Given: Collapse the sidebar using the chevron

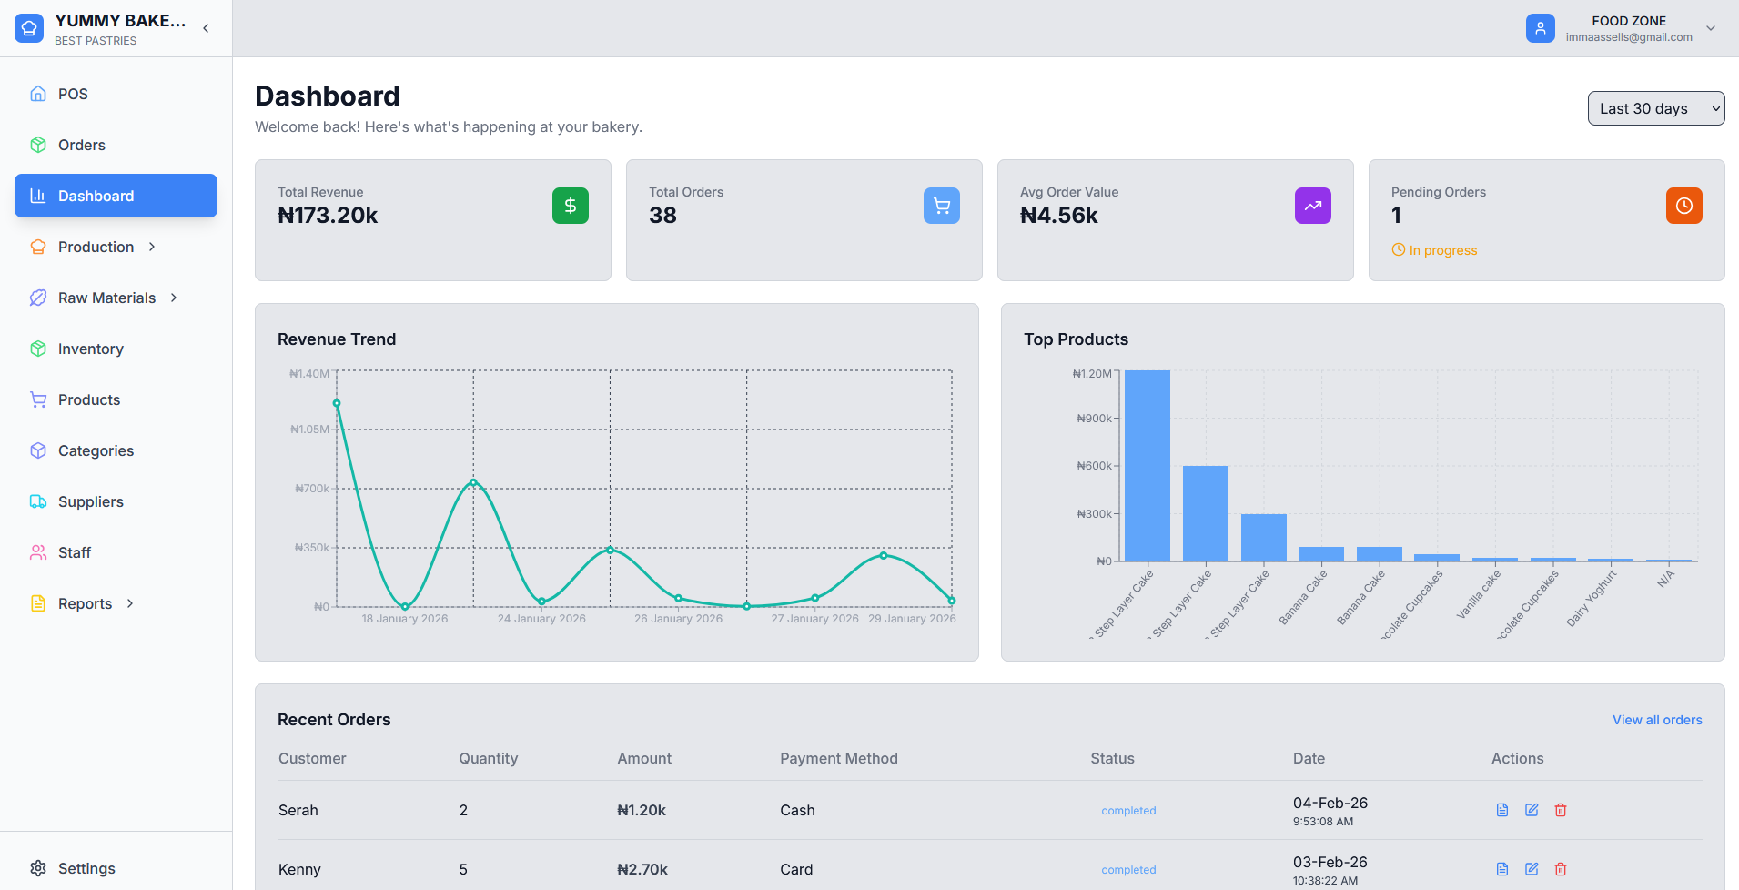Looking at the screenshot, I should [x=207, y=28].
